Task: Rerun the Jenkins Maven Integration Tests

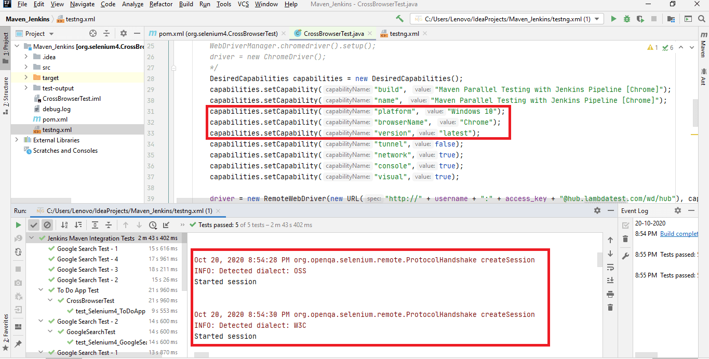Action: (18, 224)
